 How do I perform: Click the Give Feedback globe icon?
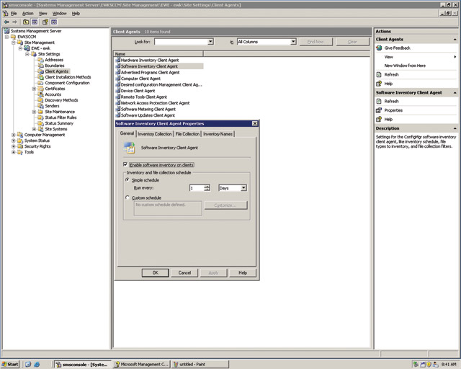tap(379, 48)
